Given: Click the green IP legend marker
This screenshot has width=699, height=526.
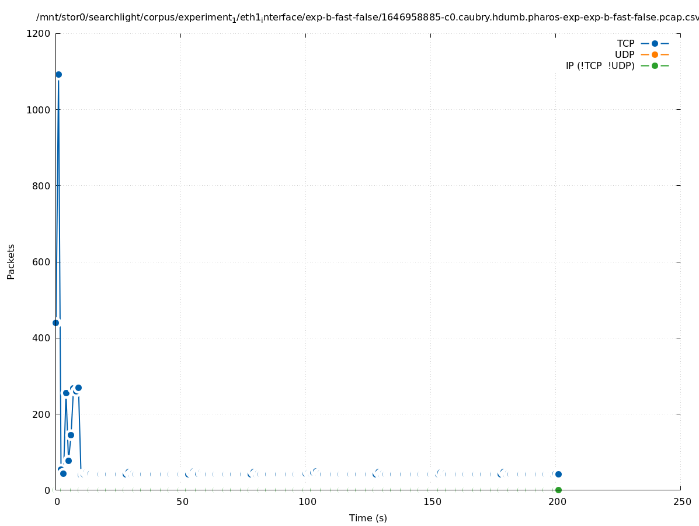Looking at the screenshot, I should [655, 65].
